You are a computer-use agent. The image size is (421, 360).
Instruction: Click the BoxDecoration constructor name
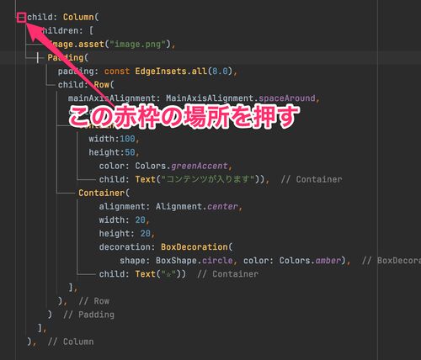point(195,247)
